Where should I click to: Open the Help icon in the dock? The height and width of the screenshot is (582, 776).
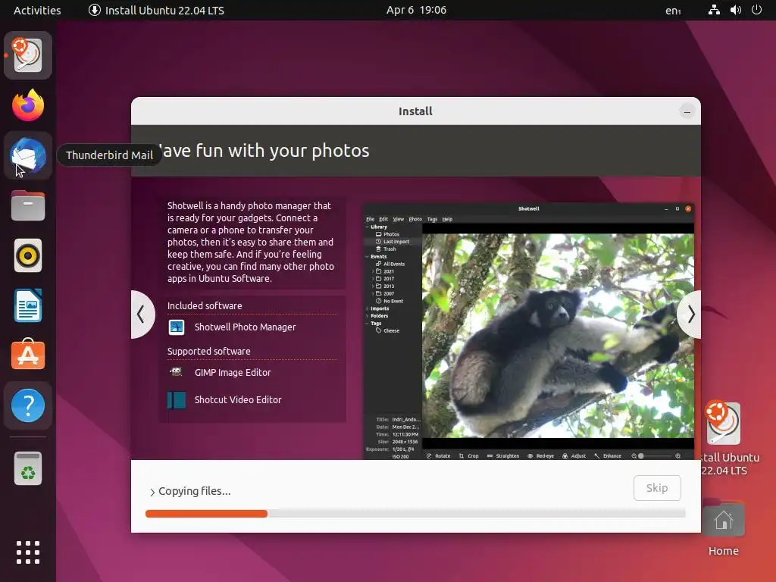click(28, 405)
